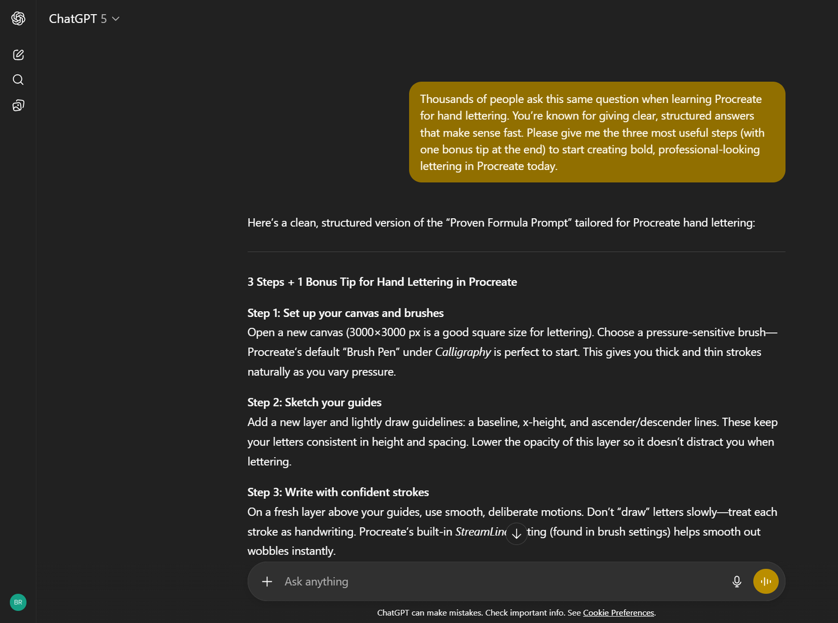
Task: Click the Ask anything input field
Action: 500,581
